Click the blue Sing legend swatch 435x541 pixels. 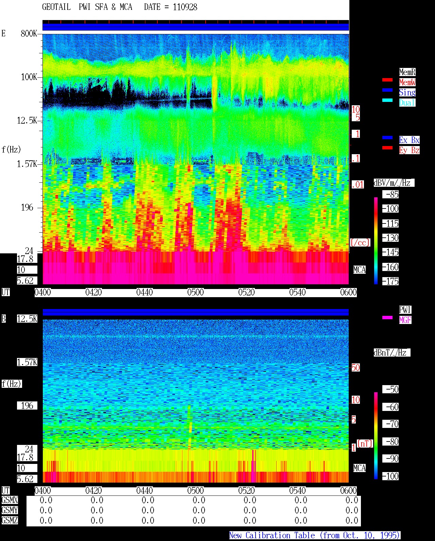coord(387,90)
